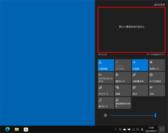
Task: Open the VPN tile
Action: 157,90
